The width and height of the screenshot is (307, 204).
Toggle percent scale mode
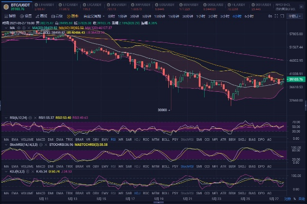pyautogui.click(x=295, y=199)
